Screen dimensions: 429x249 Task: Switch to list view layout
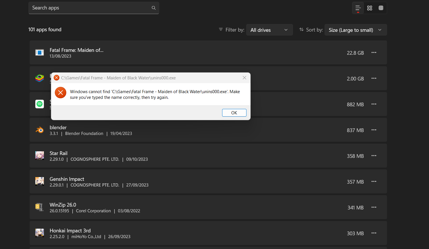(358, 8)
